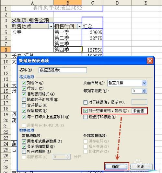Screen dimensions: 162x173
Task: Close the 数据透视表选项 dialog
Action: [x=150, y=61]
